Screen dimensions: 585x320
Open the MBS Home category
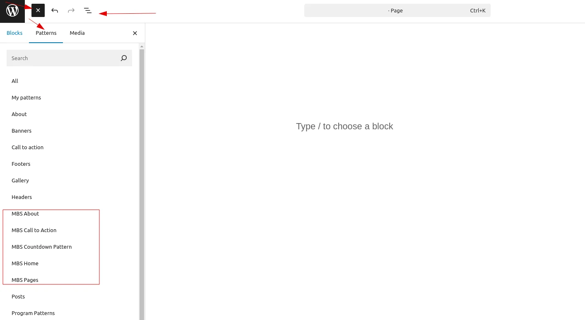tap(25, 264)
